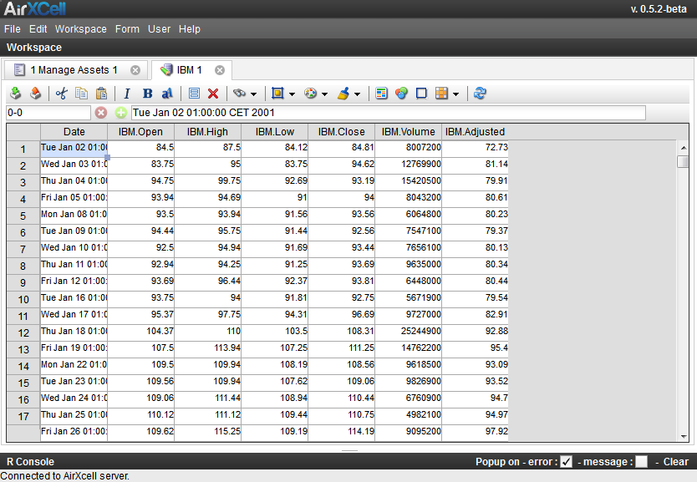Click the binoculars find icon
The image size is (697, 482).
coord(240,94)
